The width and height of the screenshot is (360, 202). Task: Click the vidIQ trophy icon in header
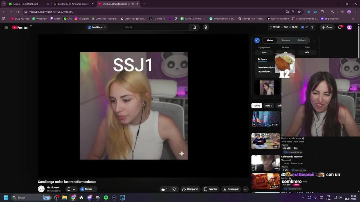pyautogui.click(x=312, y=27)
